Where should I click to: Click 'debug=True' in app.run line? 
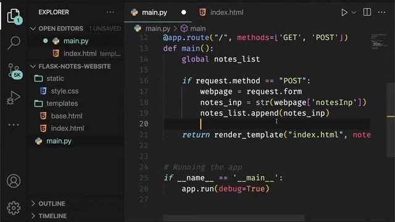point(241,189)
